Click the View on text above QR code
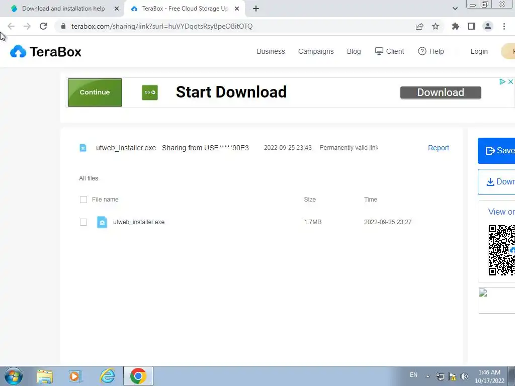Viewport: 515px width, 386px height. (501, 212)
